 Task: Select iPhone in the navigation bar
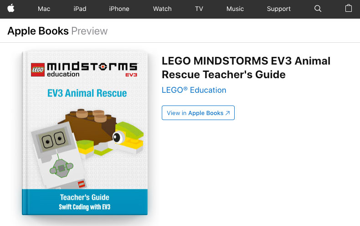pos(119,9)
